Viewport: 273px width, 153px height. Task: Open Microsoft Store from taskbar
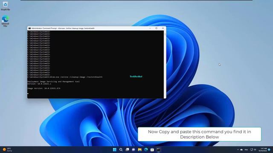click(152, 150)
